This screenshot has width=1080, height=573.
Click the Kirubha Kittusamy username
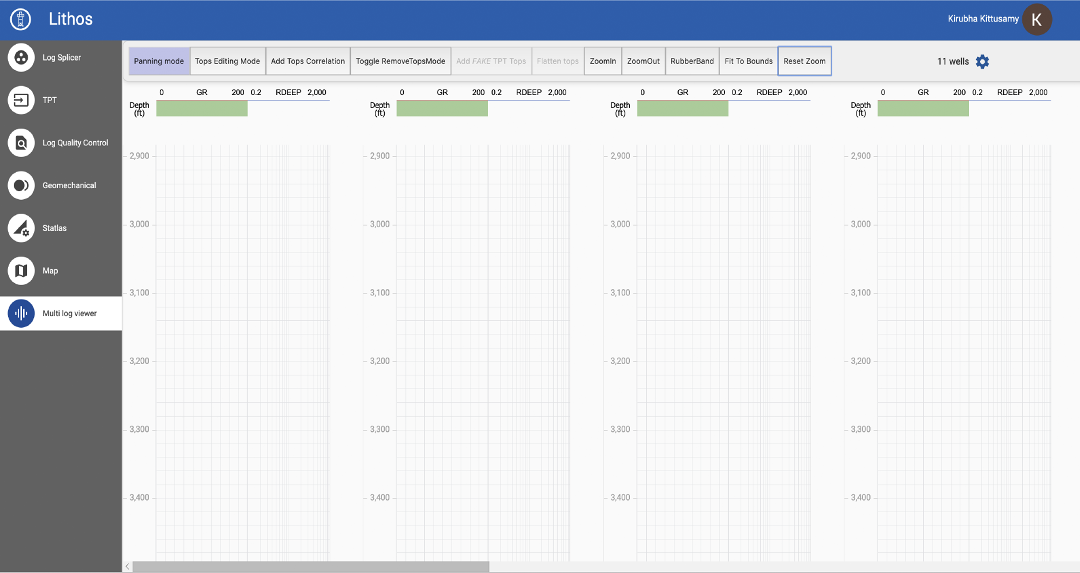(983, 19)
